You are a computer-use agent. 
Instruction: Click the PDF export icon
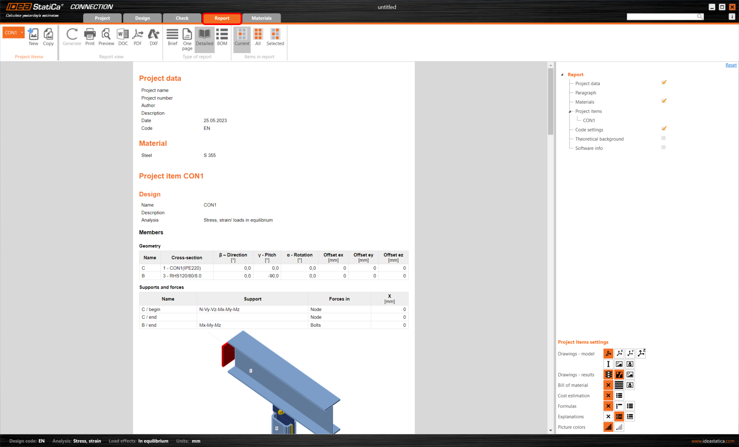(137, 37)
